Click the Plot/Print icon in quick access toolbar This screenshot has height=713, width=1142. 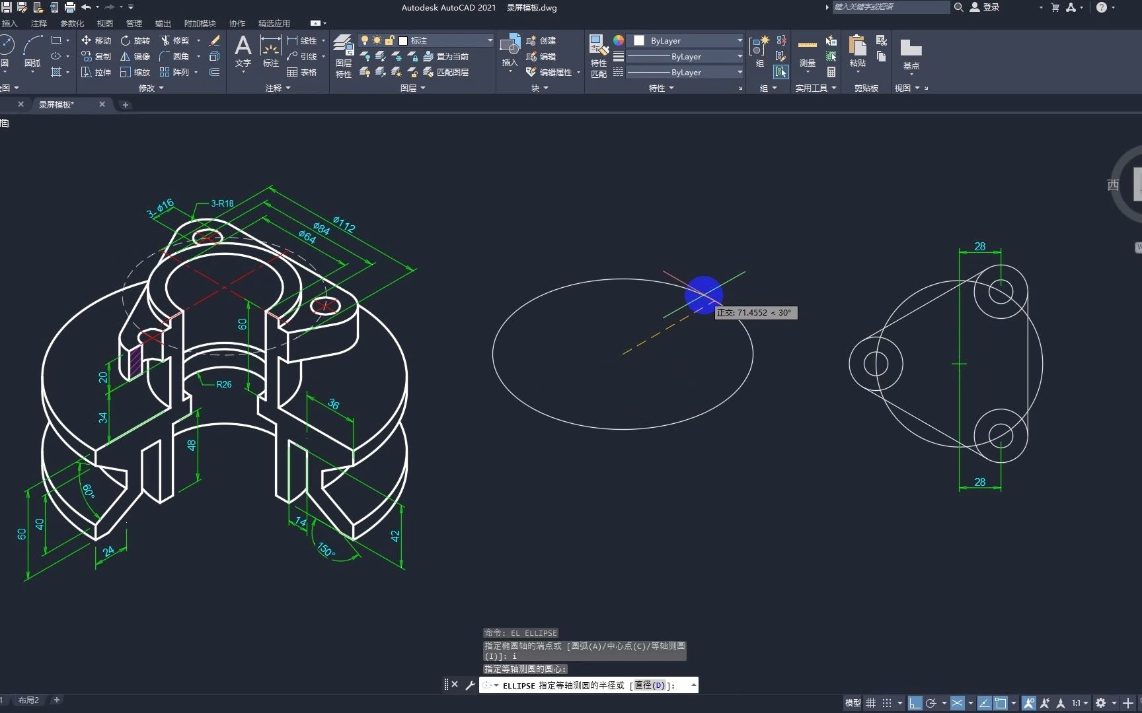tap(70, 7)
